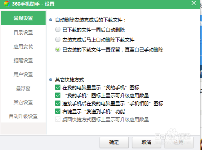This screenshot has height=150, width=202.
Task: Click the 取消 button
Action: click(x=146, y=142)
